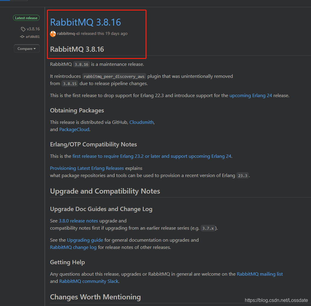Open commit afd0d81
The width and height of the screenshot is (311, 306).
coord(33,37)
